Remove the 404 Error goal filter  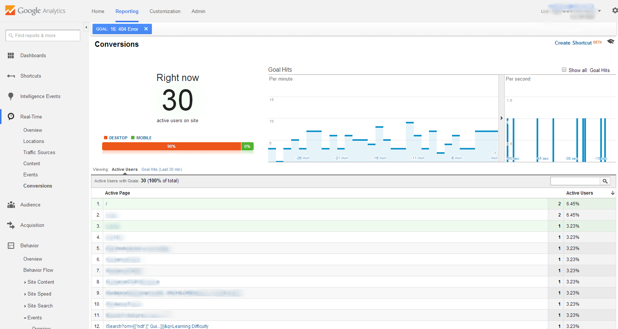point(146,29)
